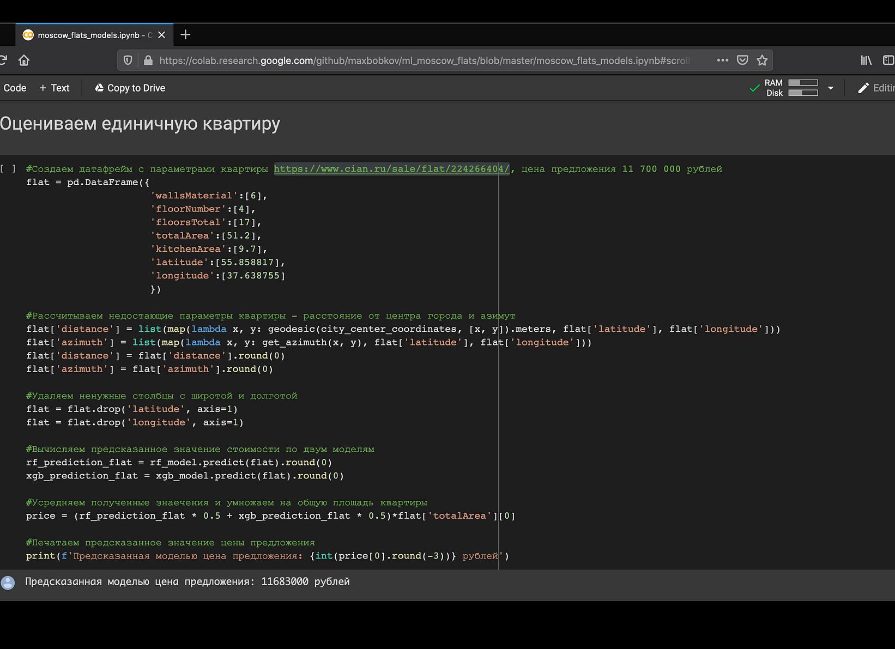
Task: Add a Code cell
Action: [15, 88]
